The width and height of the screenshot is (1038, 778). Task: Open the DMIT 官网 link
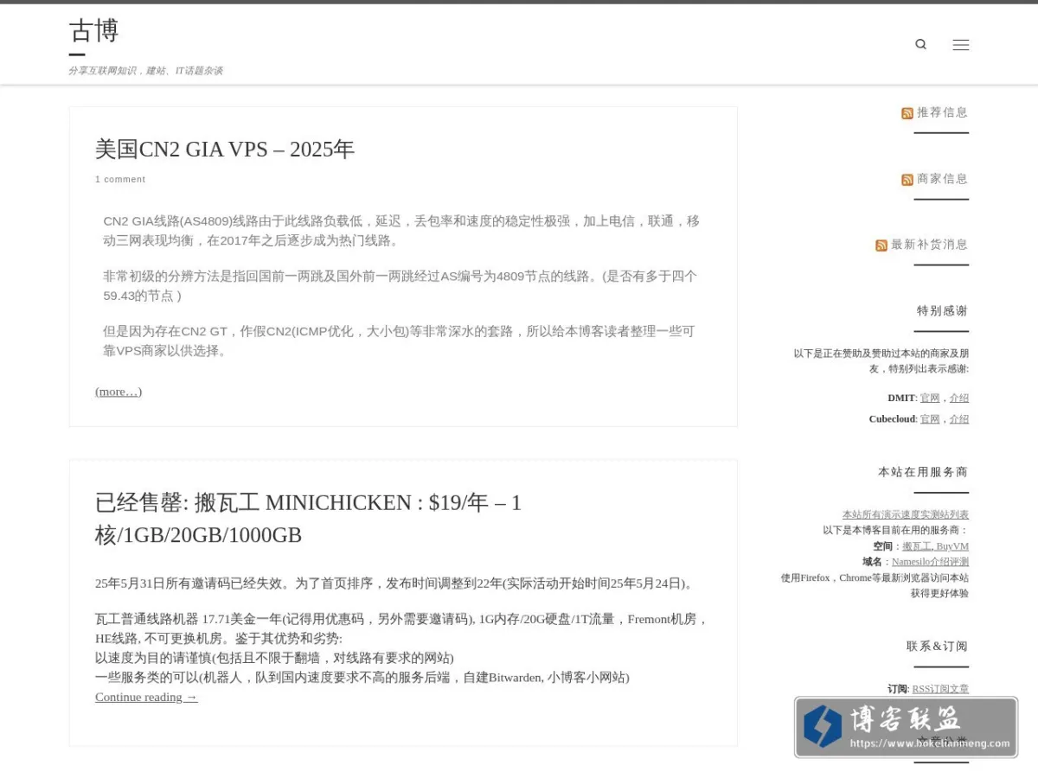pos(930,399)
